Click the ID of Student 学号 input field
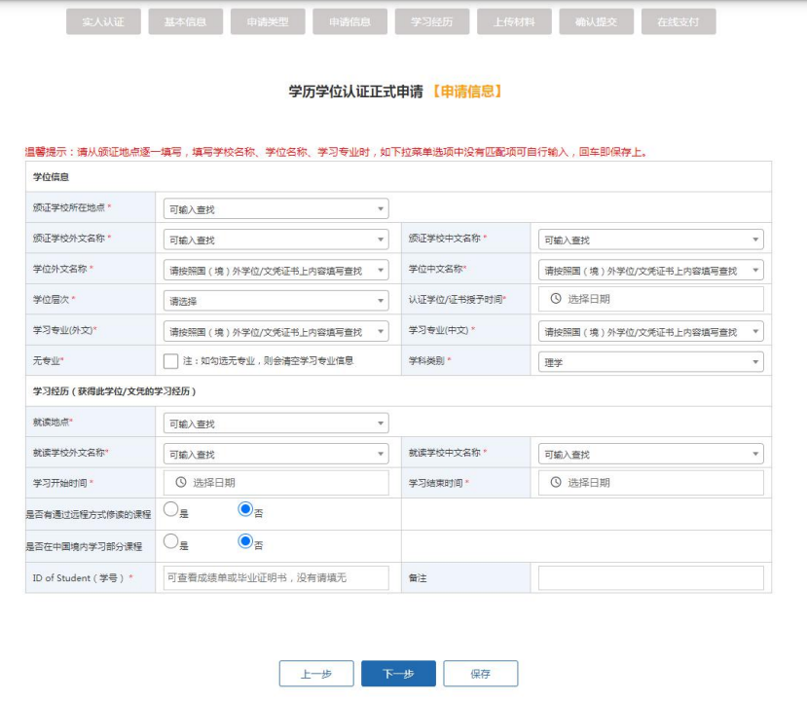This screenshot has height=701, width=807. tap(275, 577)
